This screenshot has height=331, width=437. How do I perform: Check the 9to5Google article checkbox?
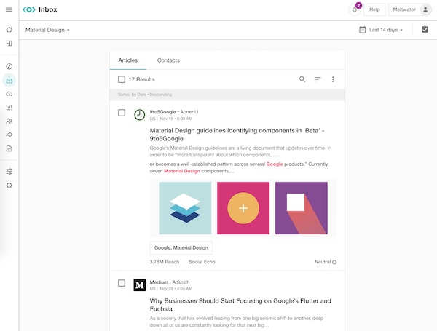coord(122,113)
